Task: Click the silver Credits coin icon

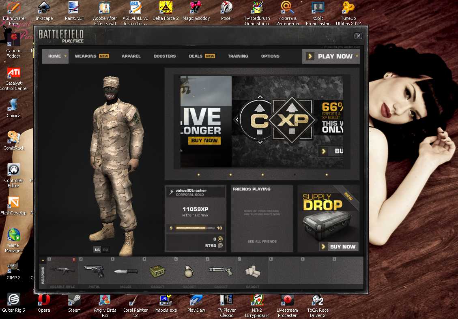Action: [220, 246]
